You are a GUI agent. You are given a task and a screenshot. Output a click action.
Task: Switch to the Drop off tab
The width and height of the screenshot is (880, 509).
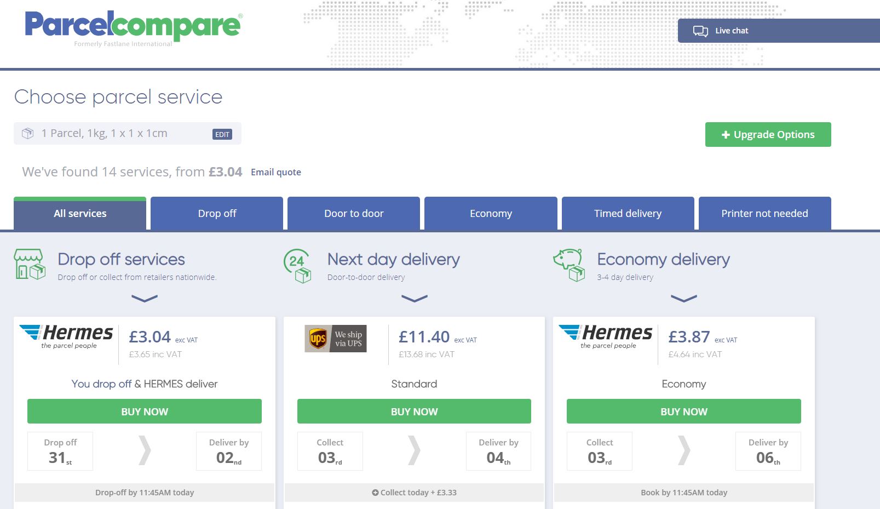coord(217,214)
